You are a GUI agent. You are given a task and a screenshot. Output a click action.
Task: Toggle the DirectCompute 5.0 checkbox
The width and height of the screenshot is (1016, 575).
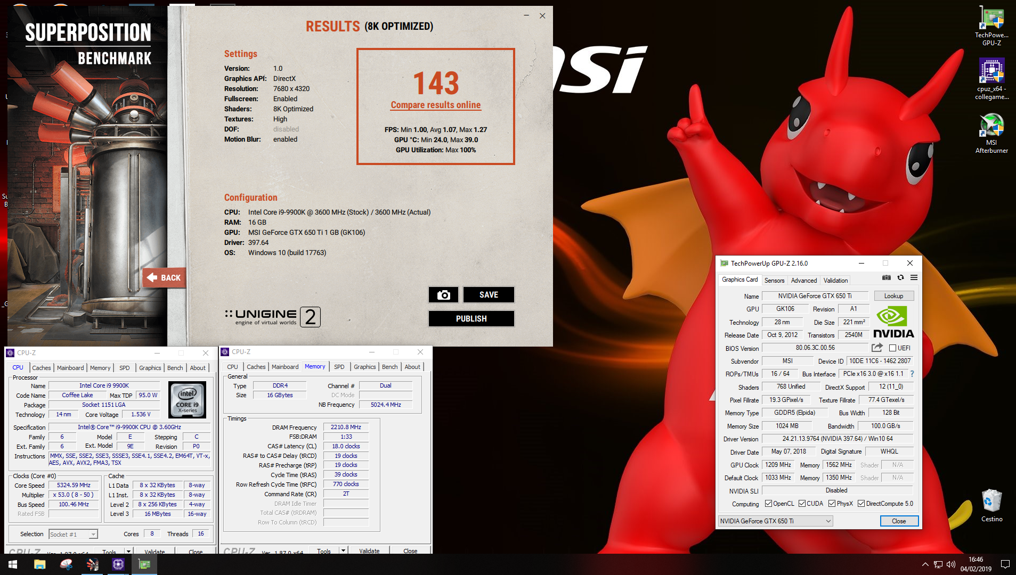(861, 504)
